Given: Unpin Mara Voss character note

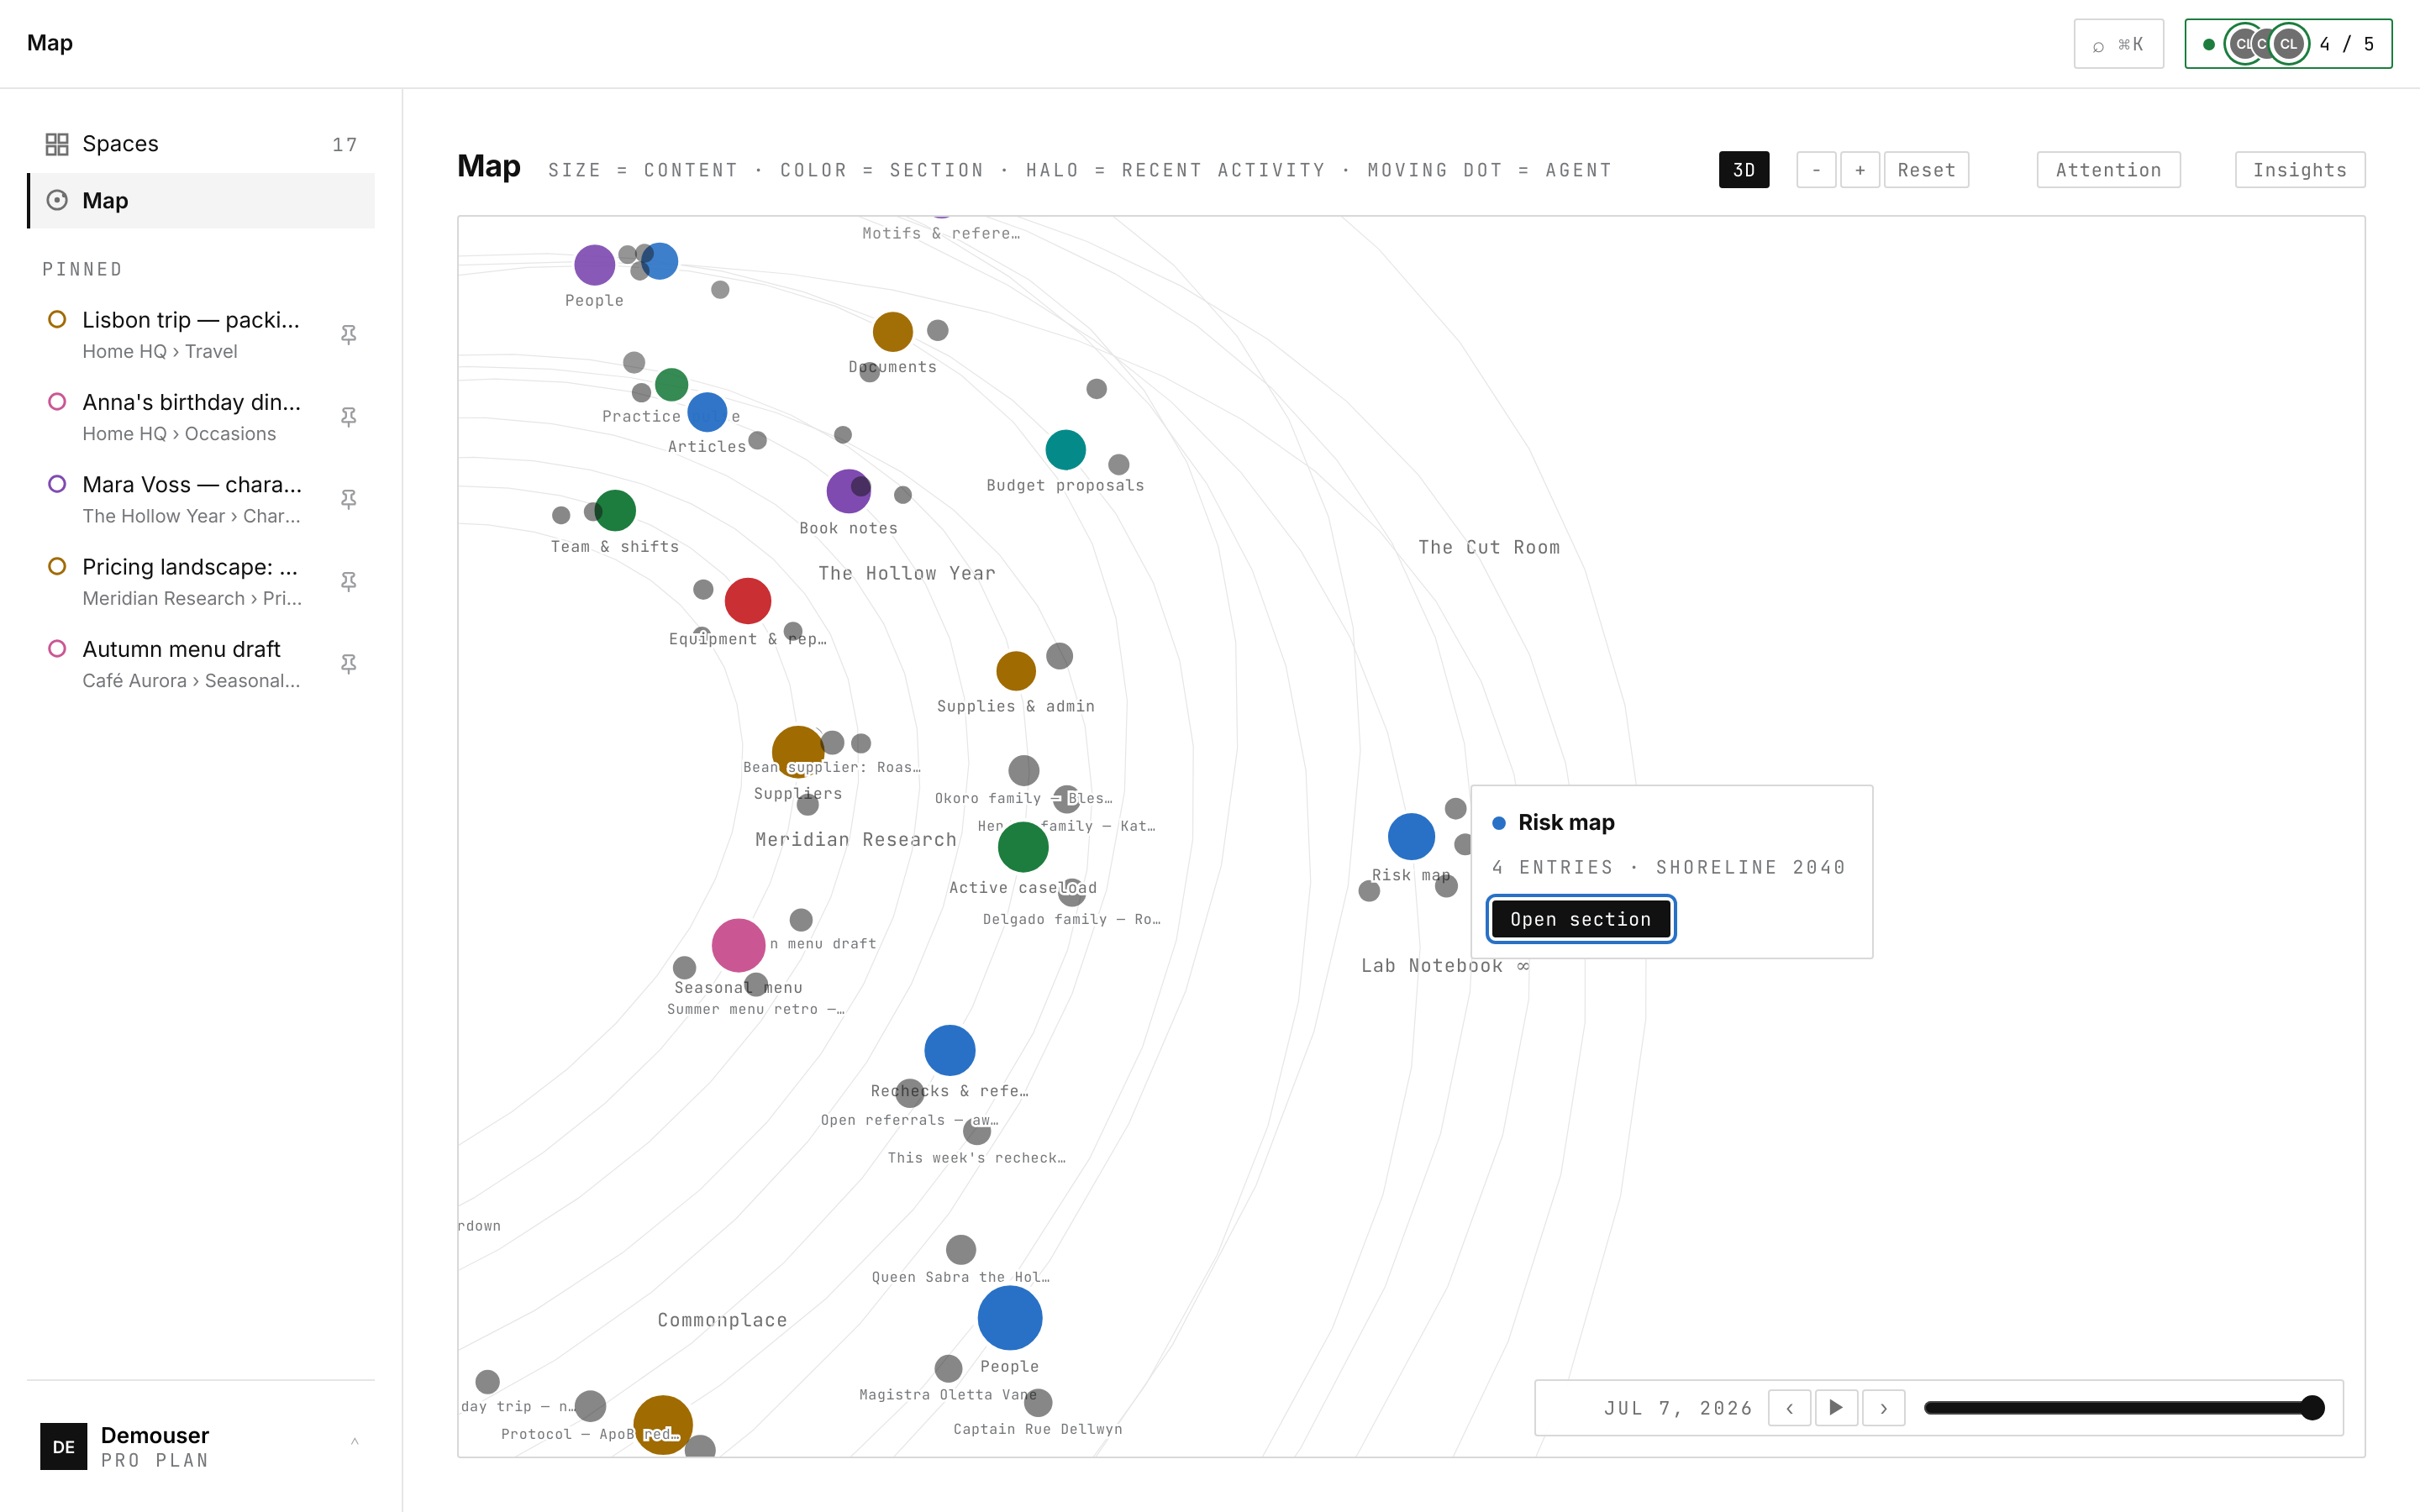Looking at the screenshot, I should 348,499.
